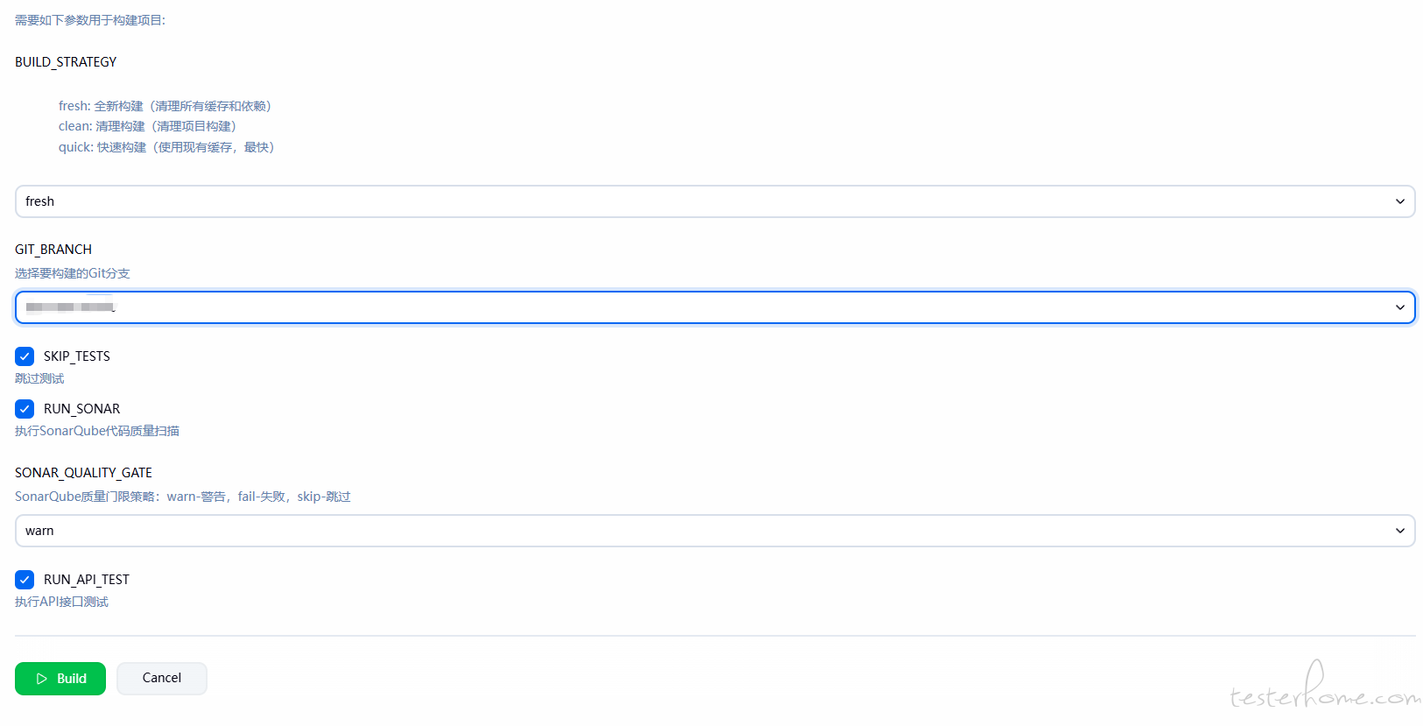Open the GIT_BRANCH branch selector
The image size is (1423, 726).
pyautogui.click(x=701, y=307)
